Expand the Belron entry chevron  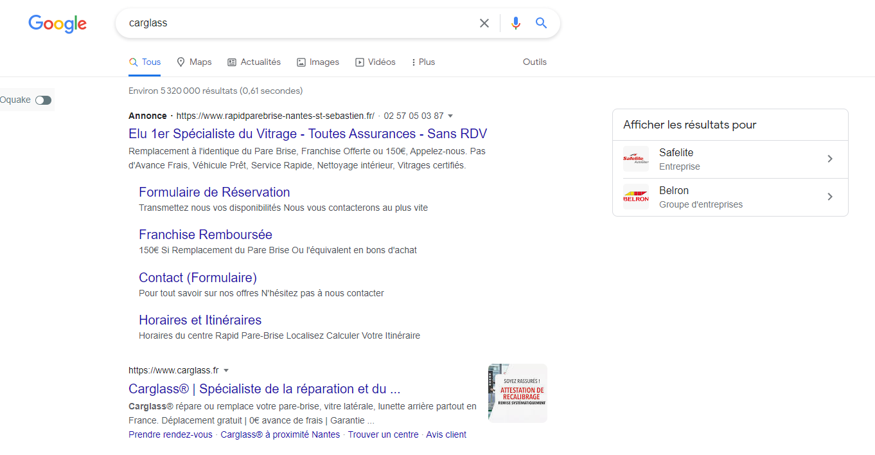(x=830, y=197)
